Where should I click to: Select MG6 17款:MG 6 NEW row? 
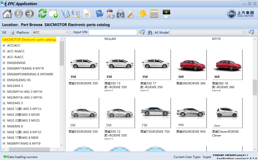pos(23,138)
